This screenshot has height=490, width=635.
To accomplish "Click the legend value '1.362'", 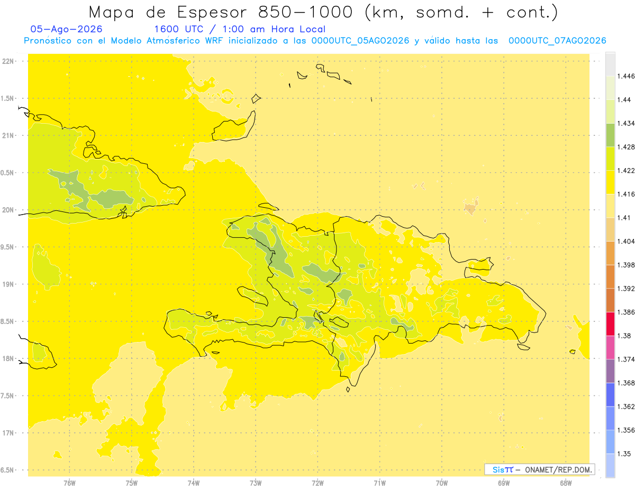I will coord(626,406).
